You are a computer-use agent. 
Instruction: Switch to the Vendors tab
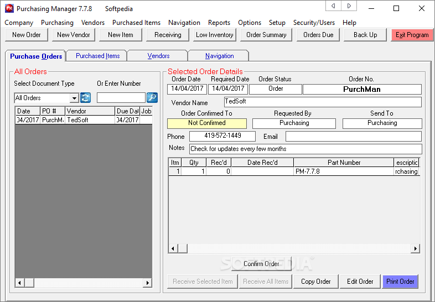click(x=158, y=56)
